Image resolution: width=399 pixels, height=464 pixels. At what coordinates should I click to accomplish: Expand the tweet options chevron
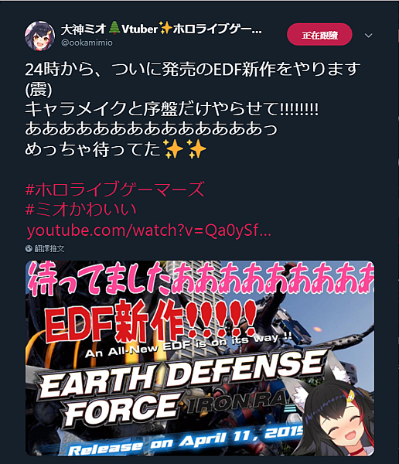click(369, 36)
